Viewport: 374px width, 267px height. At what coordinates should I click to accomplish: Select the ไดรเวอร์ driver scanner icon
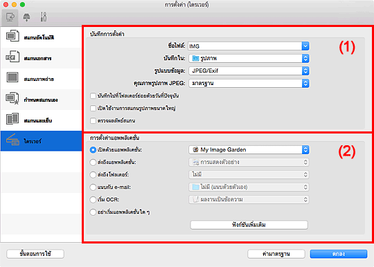coord(12,140)
